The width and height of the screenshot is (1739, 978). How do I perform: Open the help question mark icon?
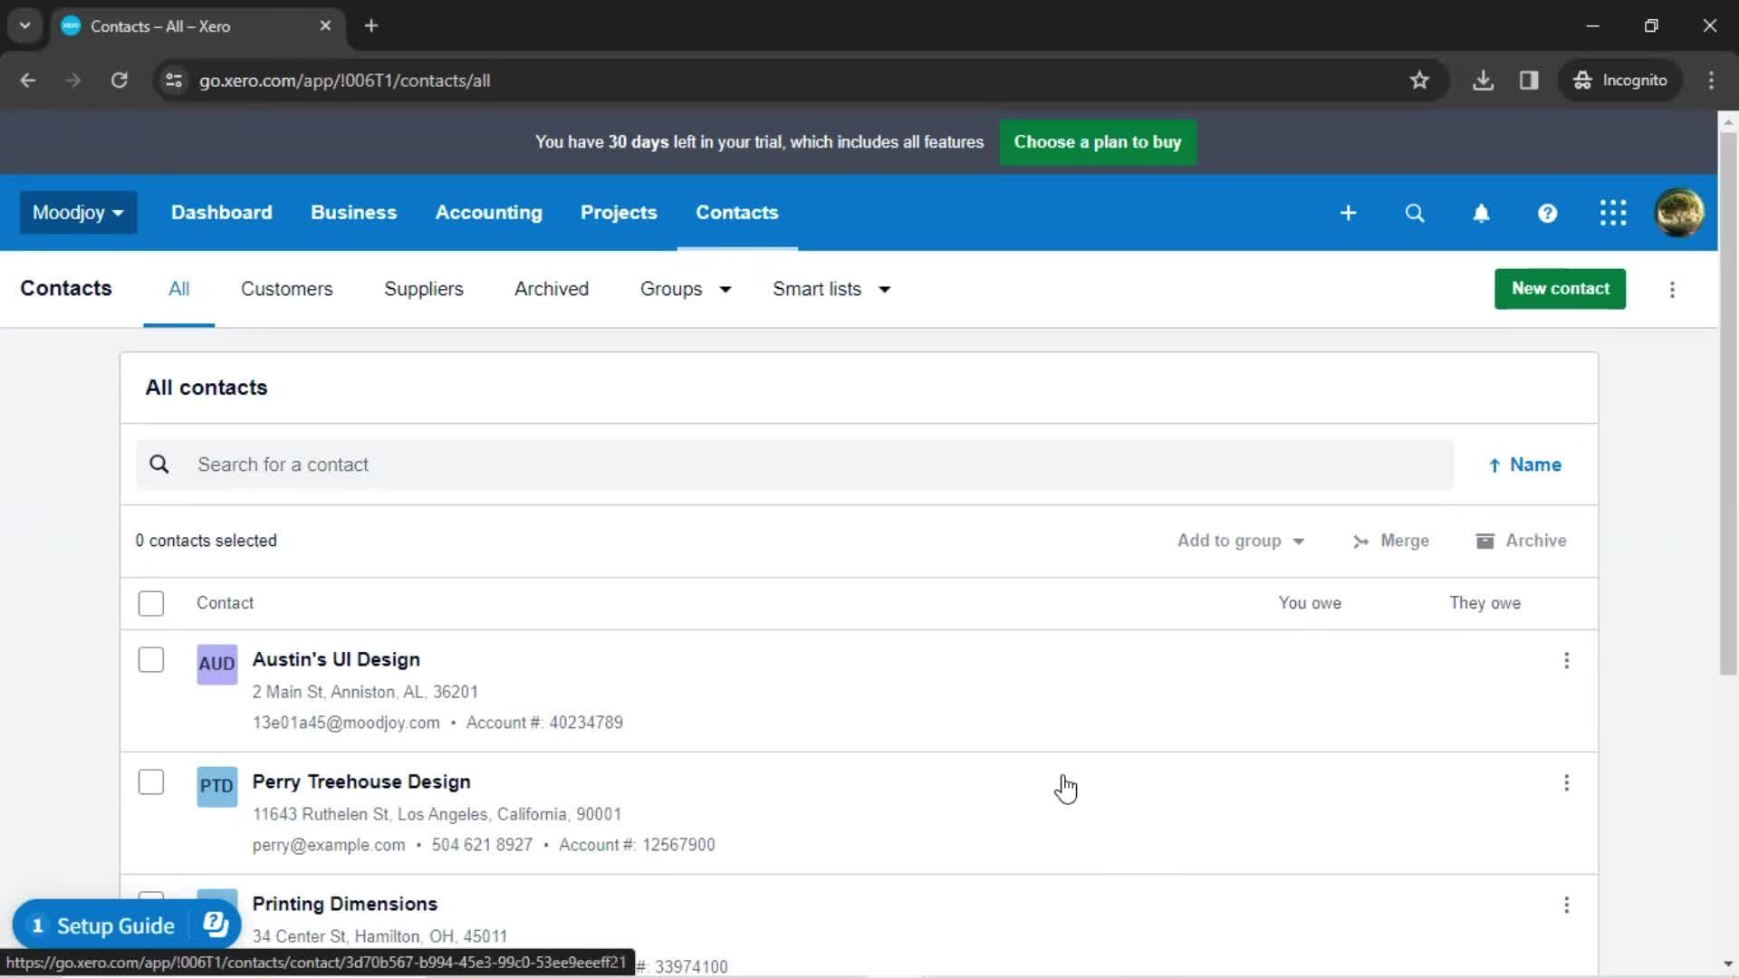1547,213
